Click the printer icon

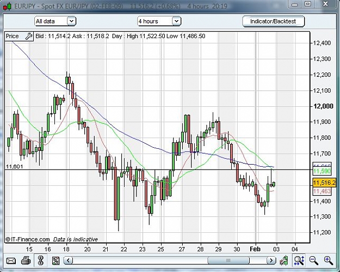(26, 260)
